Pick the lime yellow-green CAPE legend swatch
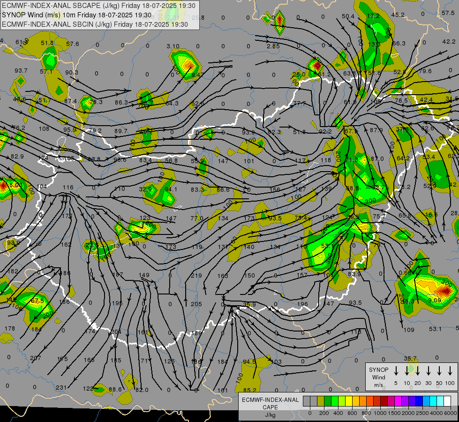The height and width of the screenshot is (422, 459). (342, 401)
